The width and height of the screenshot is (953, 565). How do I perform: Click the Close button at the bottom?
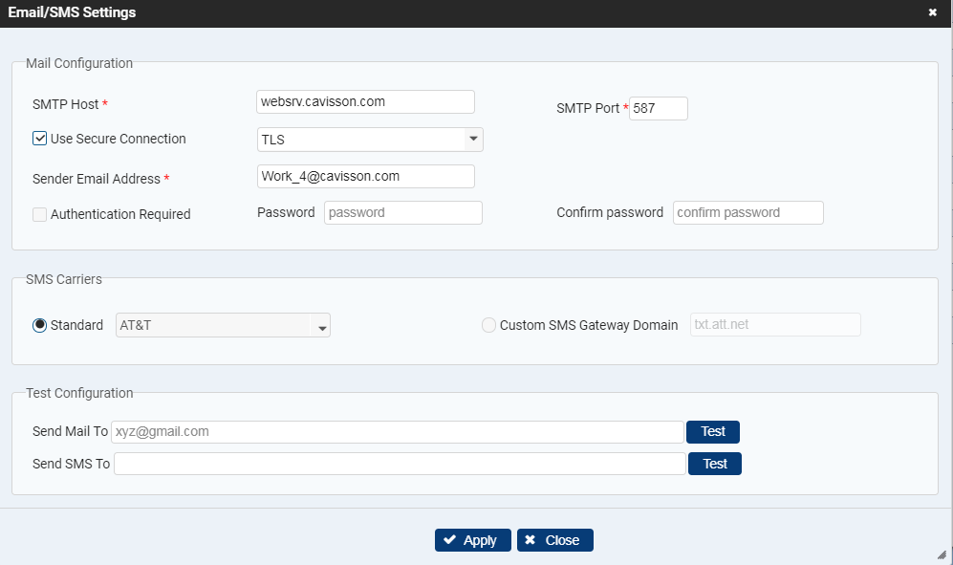point(555,540)
